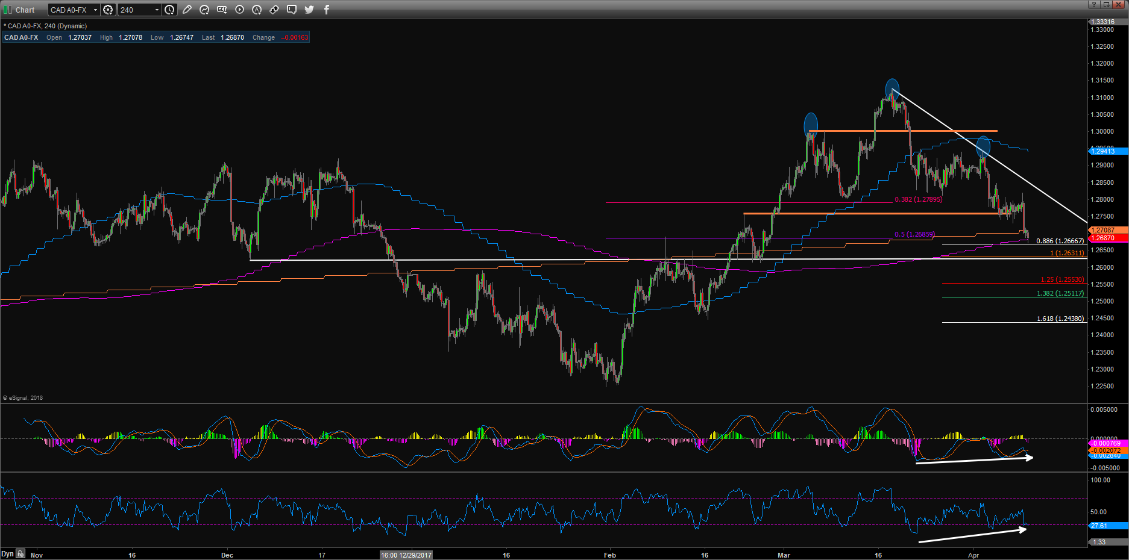Click the 1.25000 price scale label

coord(1102,301)
